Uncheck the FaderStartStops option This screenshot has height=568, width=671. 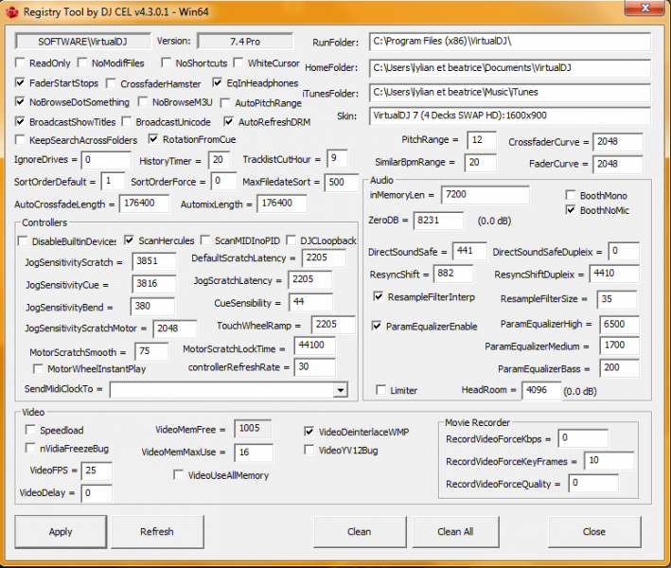pyautogui.click(x=21, y=83)
